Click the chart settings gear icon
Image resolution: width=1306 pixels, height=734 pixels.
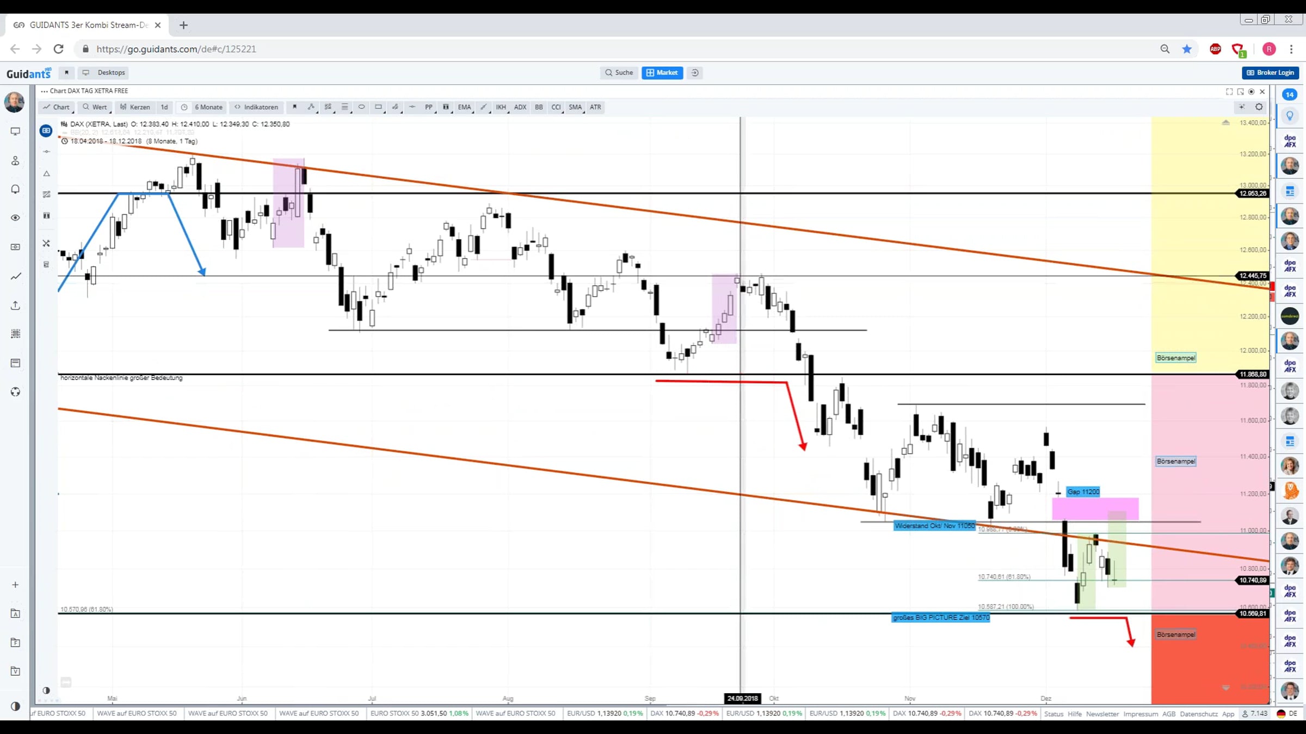[1259, 107]
